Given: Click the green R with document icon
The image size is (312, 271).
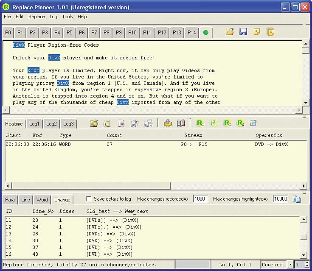Looking at the screenshot, I should pyautogui.click(x=228, y=123).
